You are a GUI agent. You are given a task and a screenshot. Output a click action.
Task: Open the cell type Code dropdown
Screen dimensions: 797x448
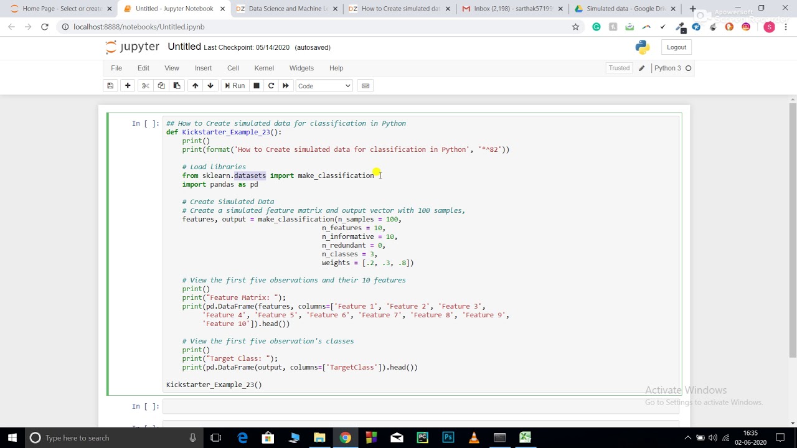324,86
